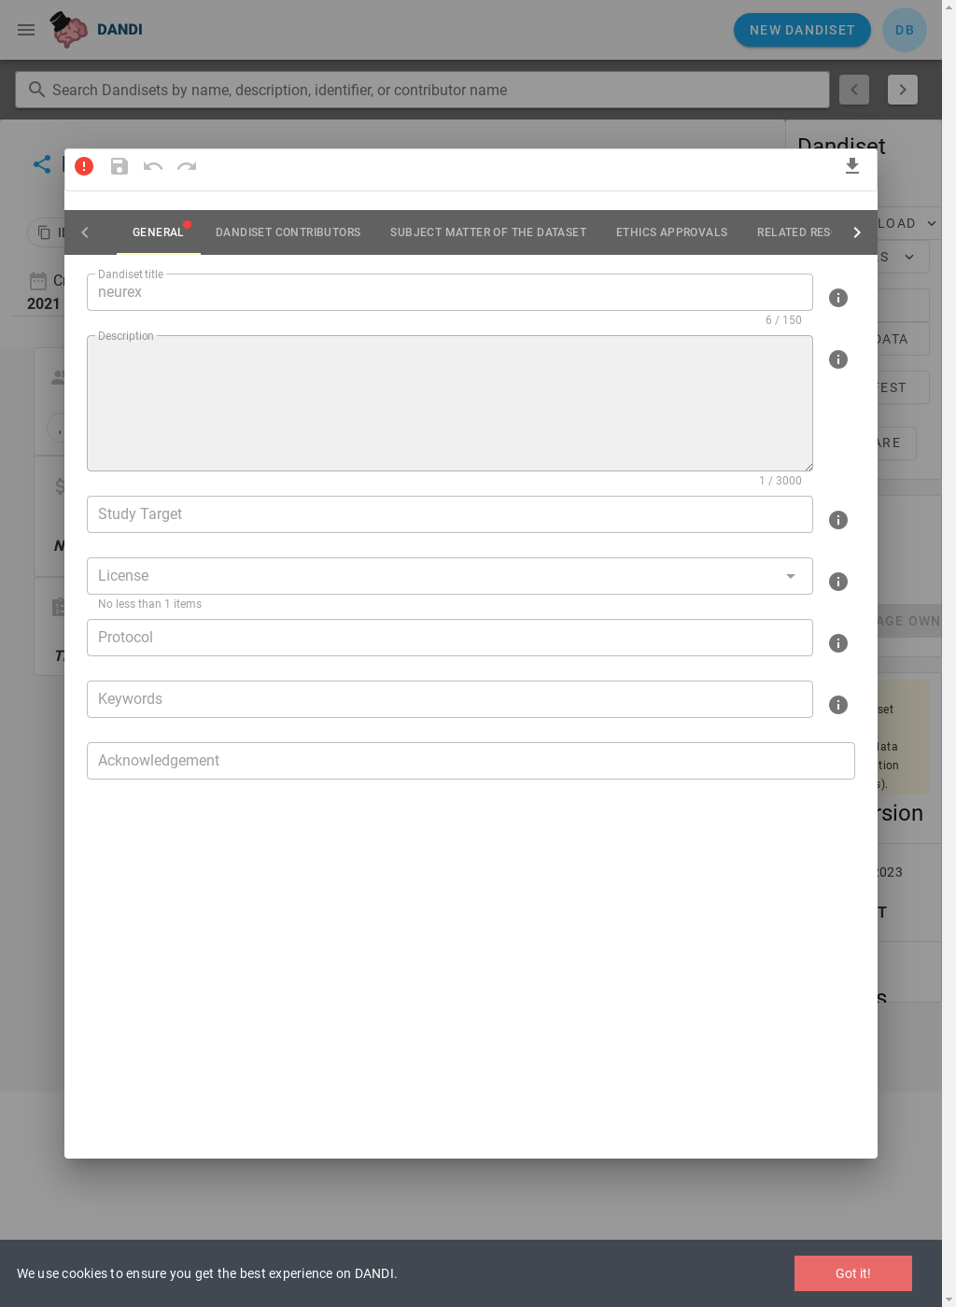Select the General tab
Image resolution: width=956 pixels, height=1307 pixels.
tap(158, 232)
